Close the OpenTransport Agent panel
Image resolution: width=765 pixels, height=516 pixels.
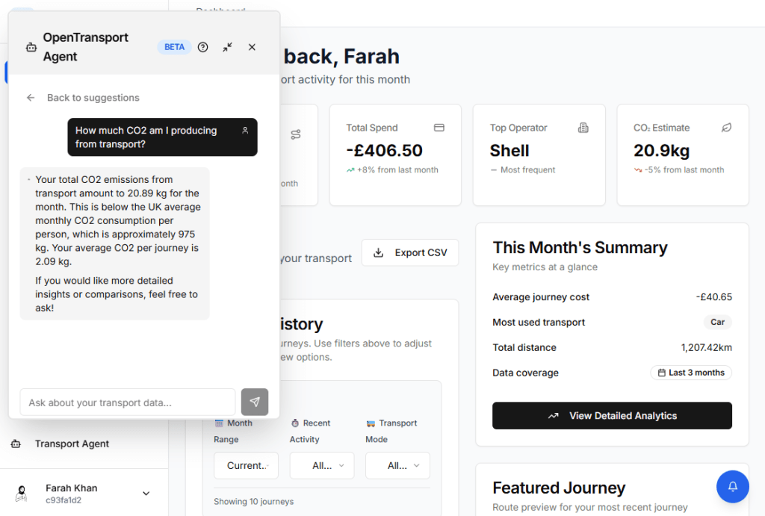(x=252, y=47)
